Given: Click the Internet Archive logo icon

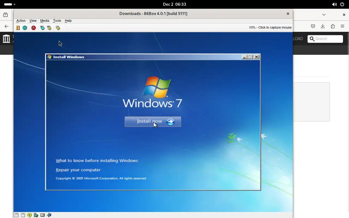Looking at the screenshot, I should click(x=6, y=39).
